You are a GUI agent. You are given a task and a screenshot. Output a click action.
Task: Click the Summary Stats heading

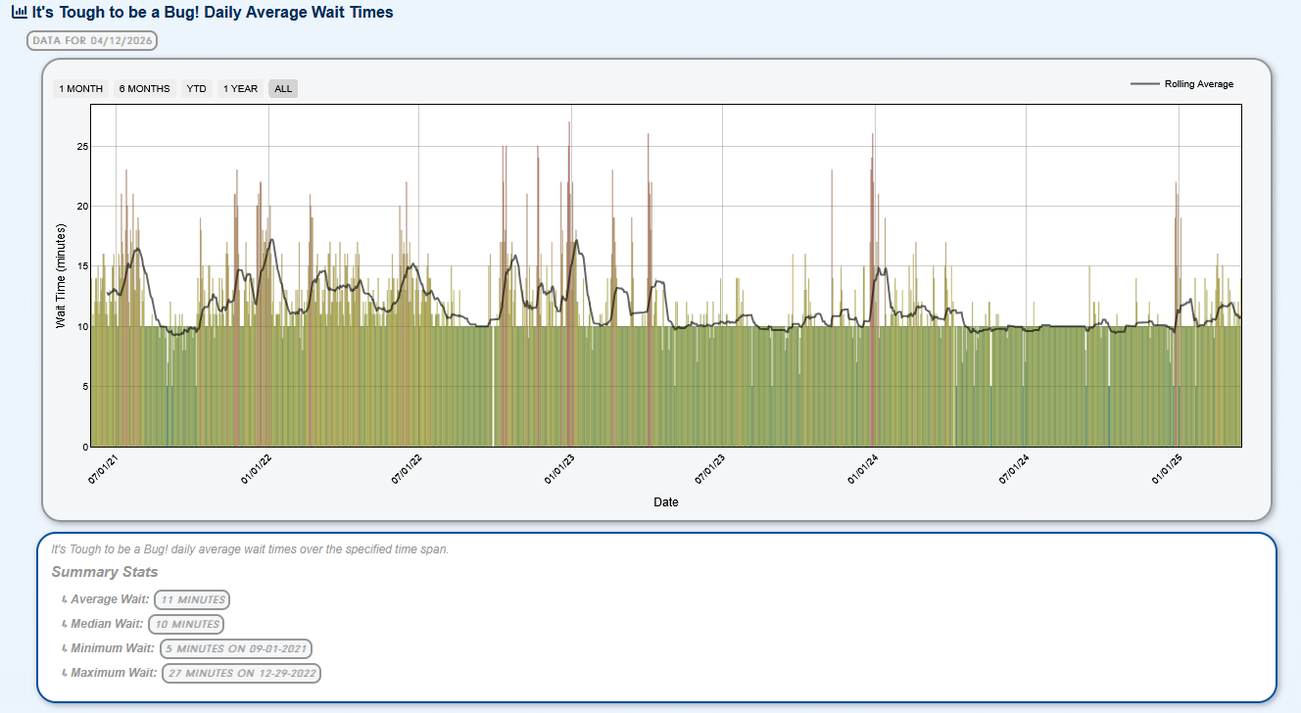105,572
